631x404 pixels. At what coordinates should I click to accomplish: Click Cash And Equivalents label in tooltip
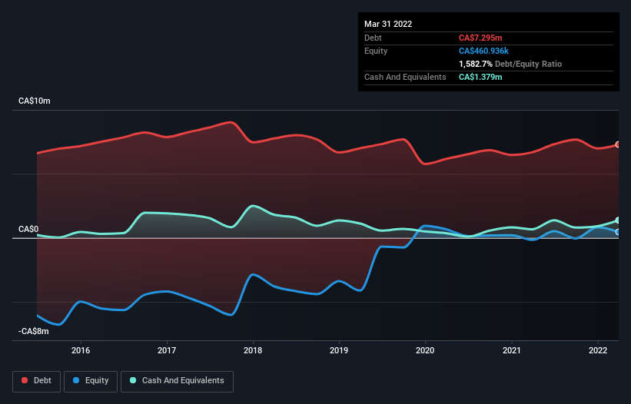pos(405,77)
